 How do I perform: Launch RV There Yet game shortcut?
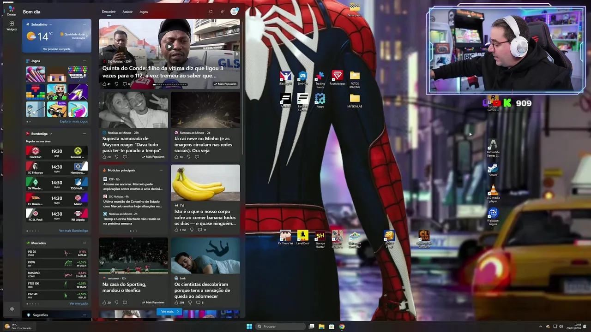(285, 238)
